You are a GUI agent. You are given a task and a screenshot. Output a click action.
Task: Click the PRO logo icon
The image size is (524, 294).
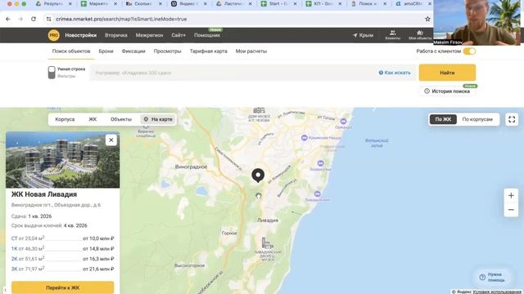[x=53, y=35]
